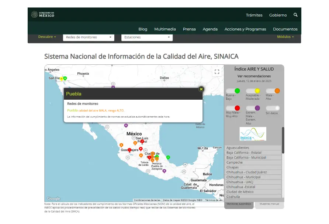Select Coahuila in network list

[253, 197]
